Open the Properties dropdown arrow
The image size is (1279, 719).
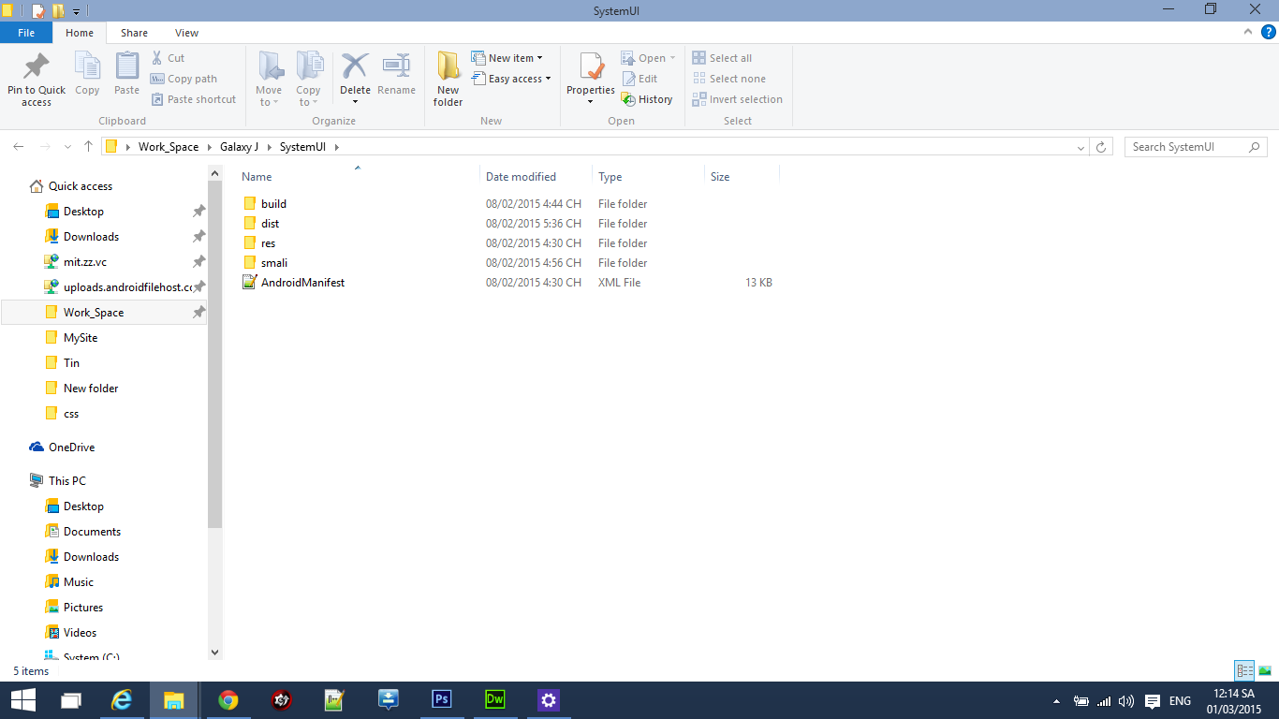591,102
